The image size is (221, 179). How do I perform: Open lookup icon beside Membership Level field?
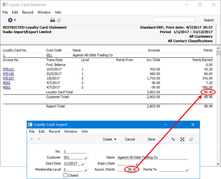[x=87, y=170]
